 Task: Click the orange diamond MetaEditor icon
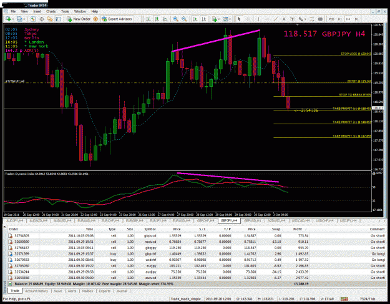click(x=95, y=19)
